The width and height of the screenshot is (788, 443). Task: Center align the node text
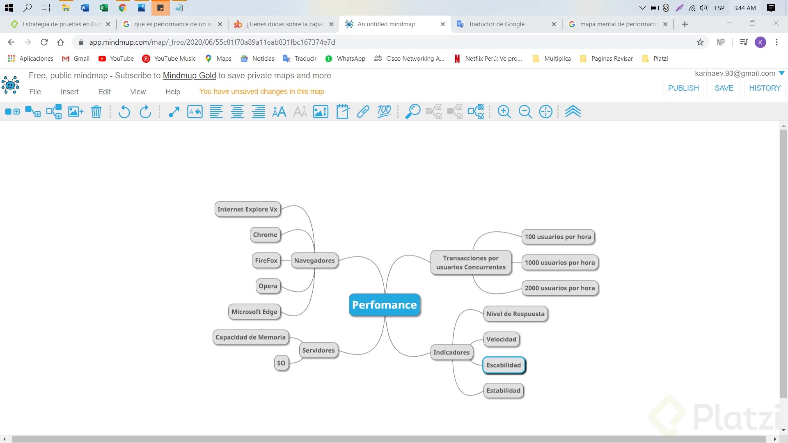point(237,112)
